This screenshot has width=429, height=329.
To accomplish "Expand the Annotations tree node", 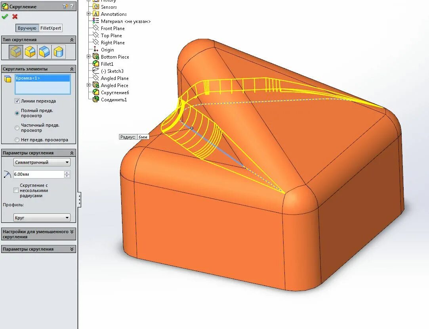I will click(89, 14).
